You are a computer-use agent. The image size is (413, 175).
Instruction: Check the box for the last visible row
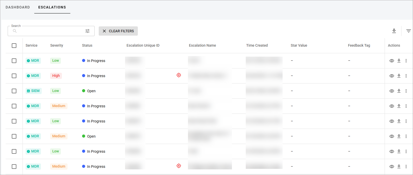click(14, 167)
